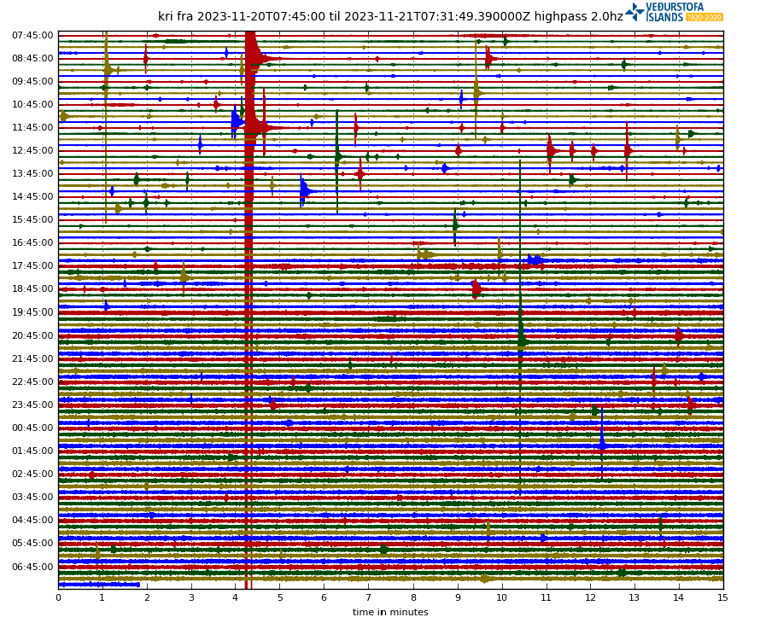The image size is (760, 623).
Task: Click the 04:45:00 time label
Action: click(x=33, y=520)
